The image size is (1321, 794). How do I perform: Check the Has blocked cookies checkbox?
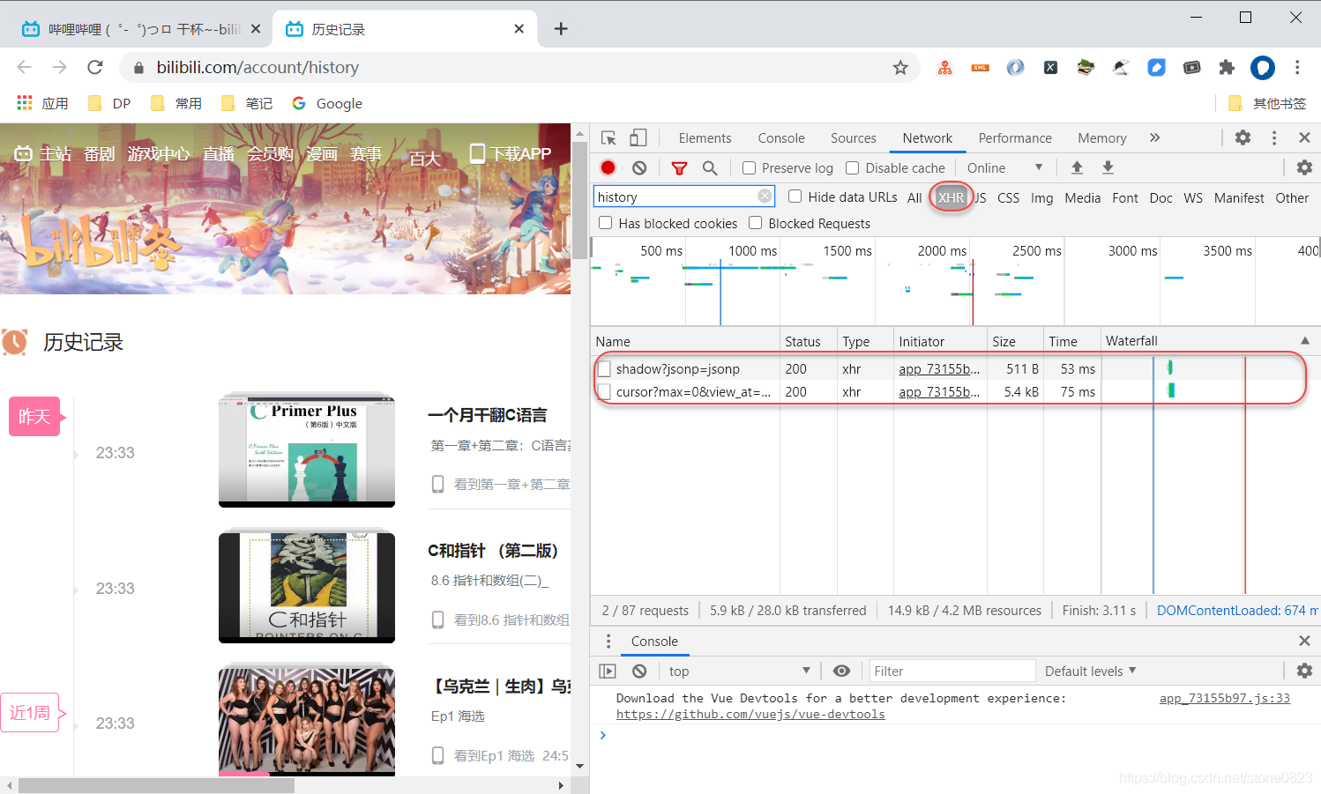coord(606,223)
